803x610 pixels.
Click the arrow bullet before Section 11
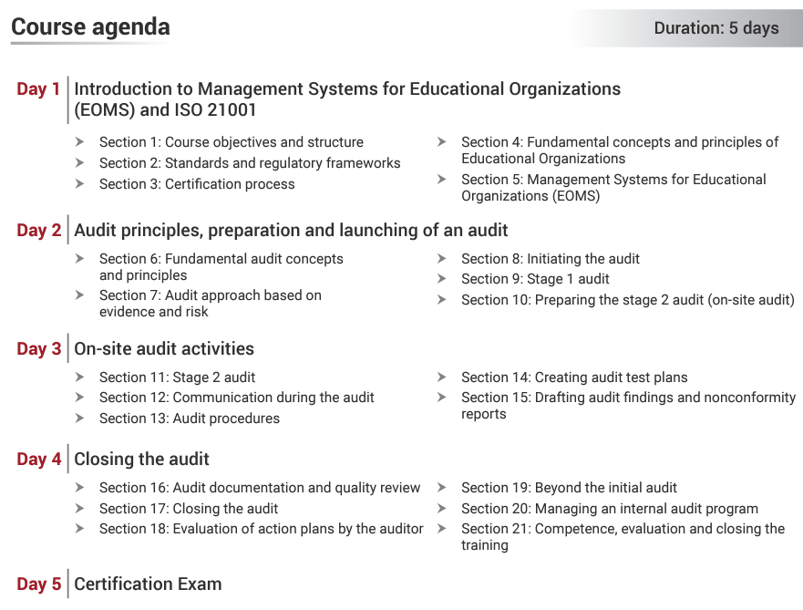pos(80,377)
